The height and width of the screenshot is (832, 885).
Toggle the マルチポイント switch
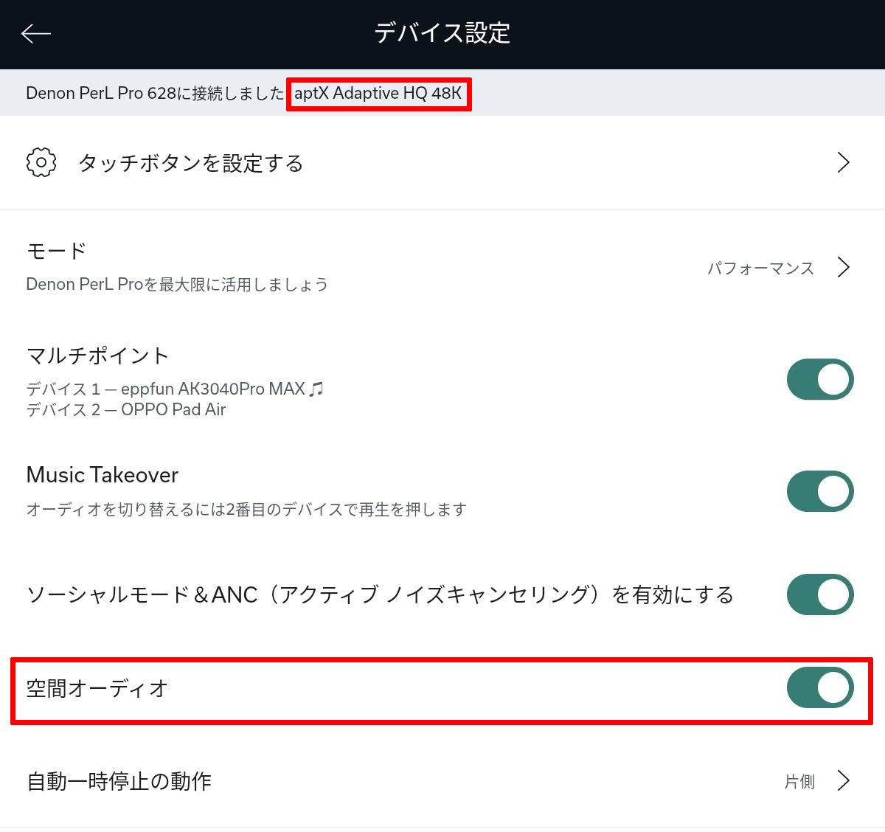[x=820, y=379]
